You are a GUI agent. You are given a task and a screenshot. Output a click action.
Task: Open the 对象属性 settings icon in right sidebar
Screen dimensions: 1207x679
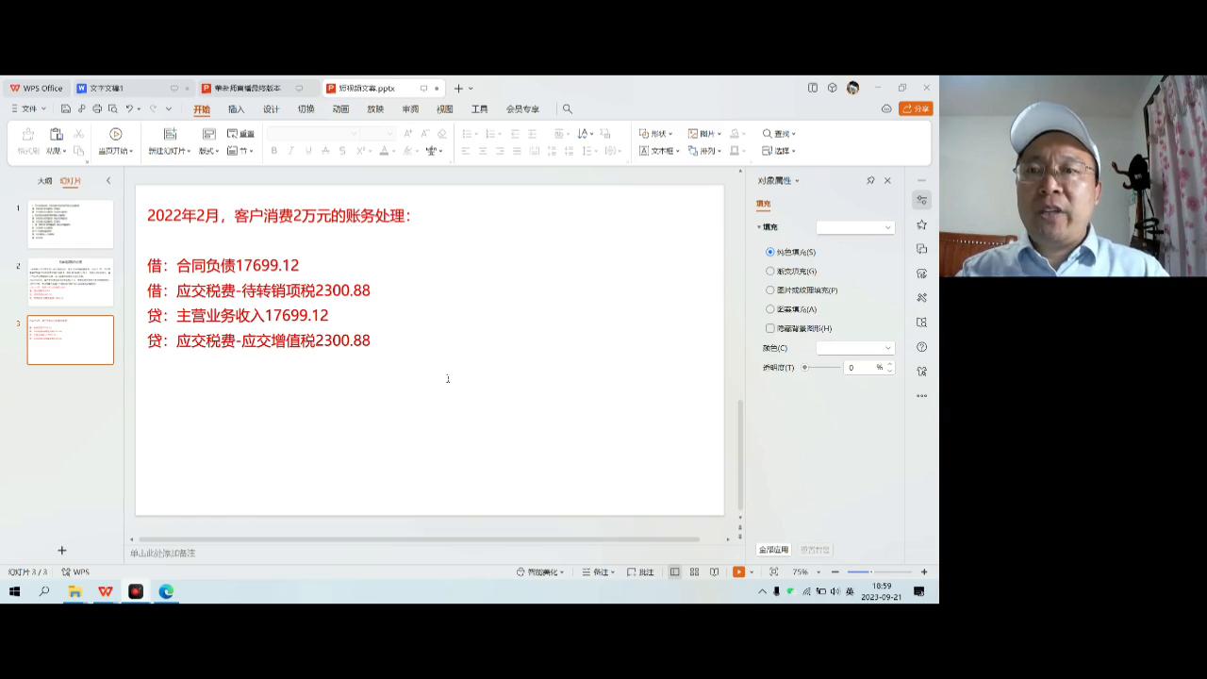[x=921, y=200]
